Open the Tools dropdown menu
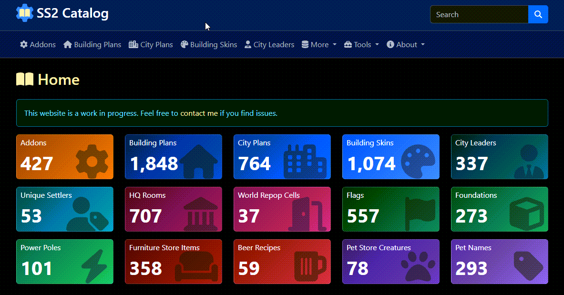 click(x=361, y=45)
